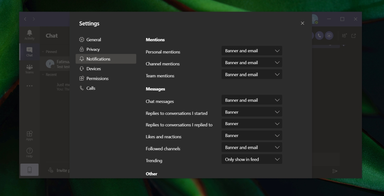Viewport: 384px width, 196px height.
Task: Click the back navigation arrow
Action: [25, 19]
